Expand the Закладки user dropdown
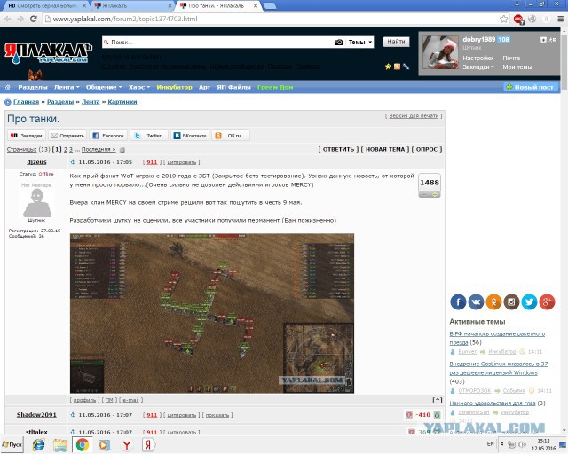The image size is (568, 454). pyautogui.click(x=477, y=67)
